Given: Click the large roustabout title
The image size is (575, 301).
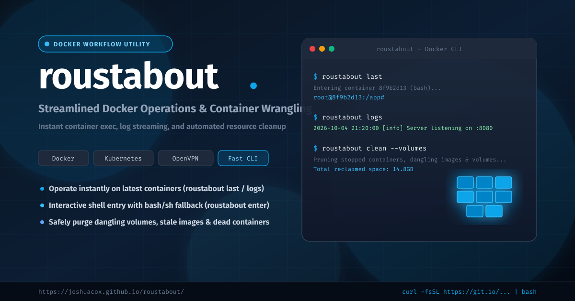Looking at the screenshot, I should tap(128, 76).
